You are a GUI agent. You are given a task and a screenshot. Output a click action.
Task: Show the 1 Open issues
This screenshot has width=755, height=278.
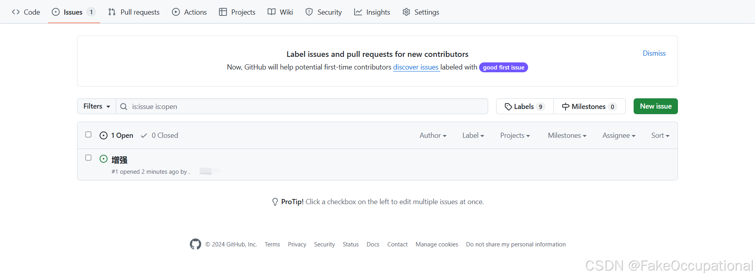pos(117,135)
